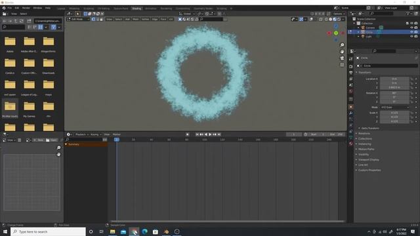Click zoom icon in image editor
This screenshot has width=420, height=236.
click(58, 147)
